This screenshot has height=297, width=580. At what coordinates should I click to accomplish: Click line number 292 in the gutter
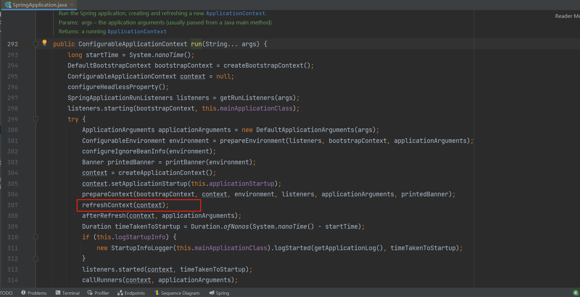(x=13, y=44)
